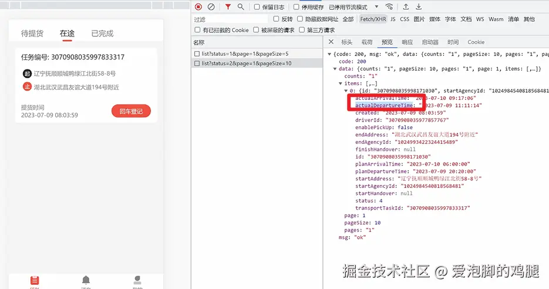The width and height of the screenshot is (549, 289).
Task: Filter requests by 字体
Action: (450, 19)
